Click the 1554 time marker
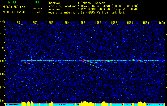Screen dimensions: 167x106 [66, 23]
